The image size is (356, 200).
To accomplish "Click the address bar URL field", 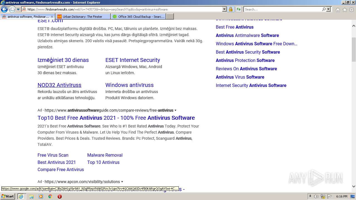I will point(122,9).
